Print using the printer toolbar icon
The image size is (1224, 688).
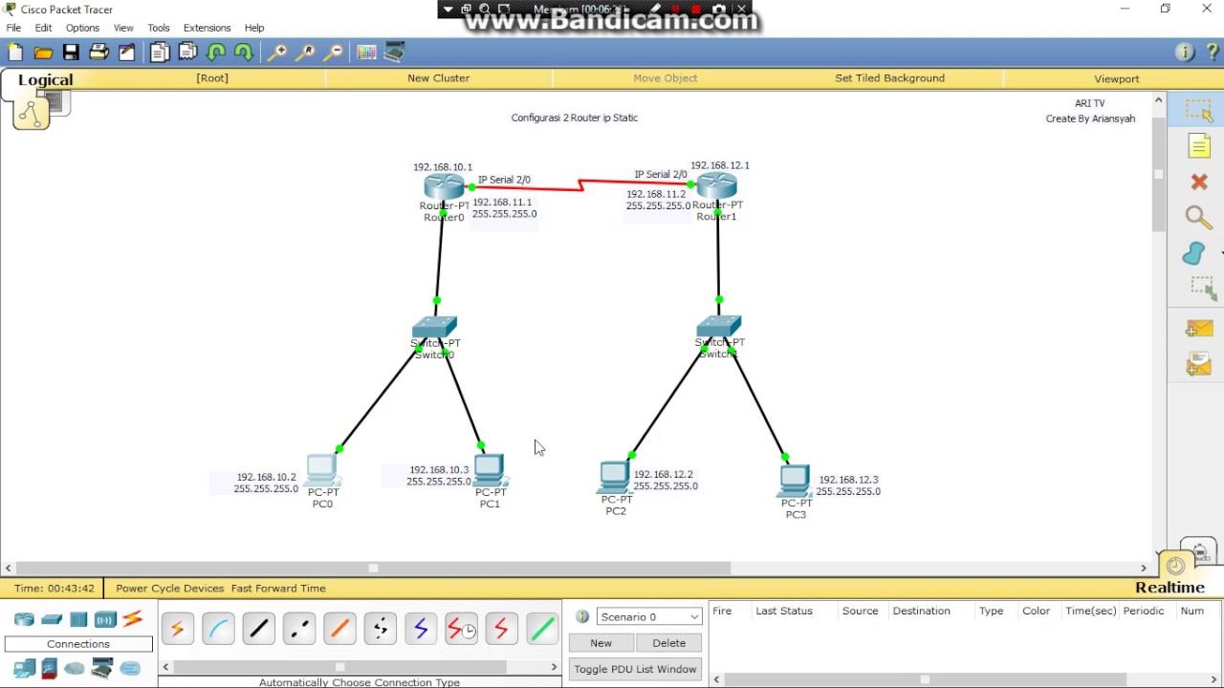tap(98, 53)
